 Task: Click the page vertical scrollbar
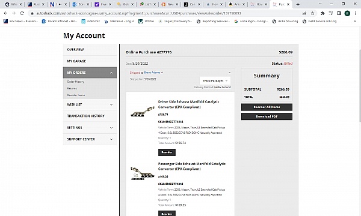pyautogui.click(x=360, y=86)
